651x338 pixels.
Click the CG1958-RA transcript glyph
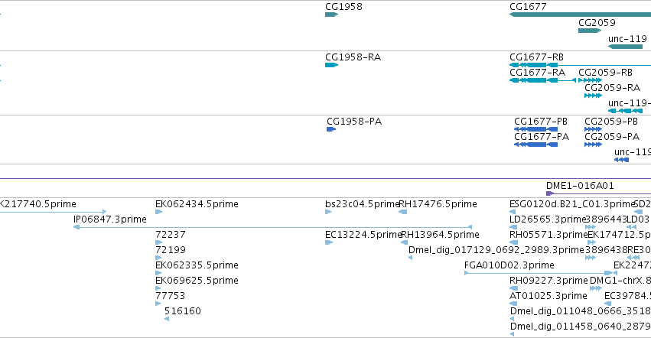(x=331, y=65)
